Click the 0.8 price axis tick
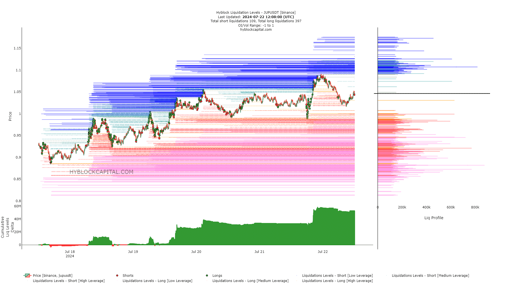This screenshot has width=512, height=288. (x=18, y=201)
